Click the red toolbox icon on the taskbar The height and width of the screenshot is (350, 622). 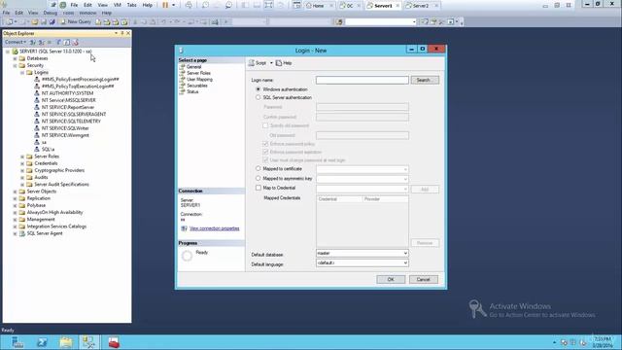click(114, 342)
